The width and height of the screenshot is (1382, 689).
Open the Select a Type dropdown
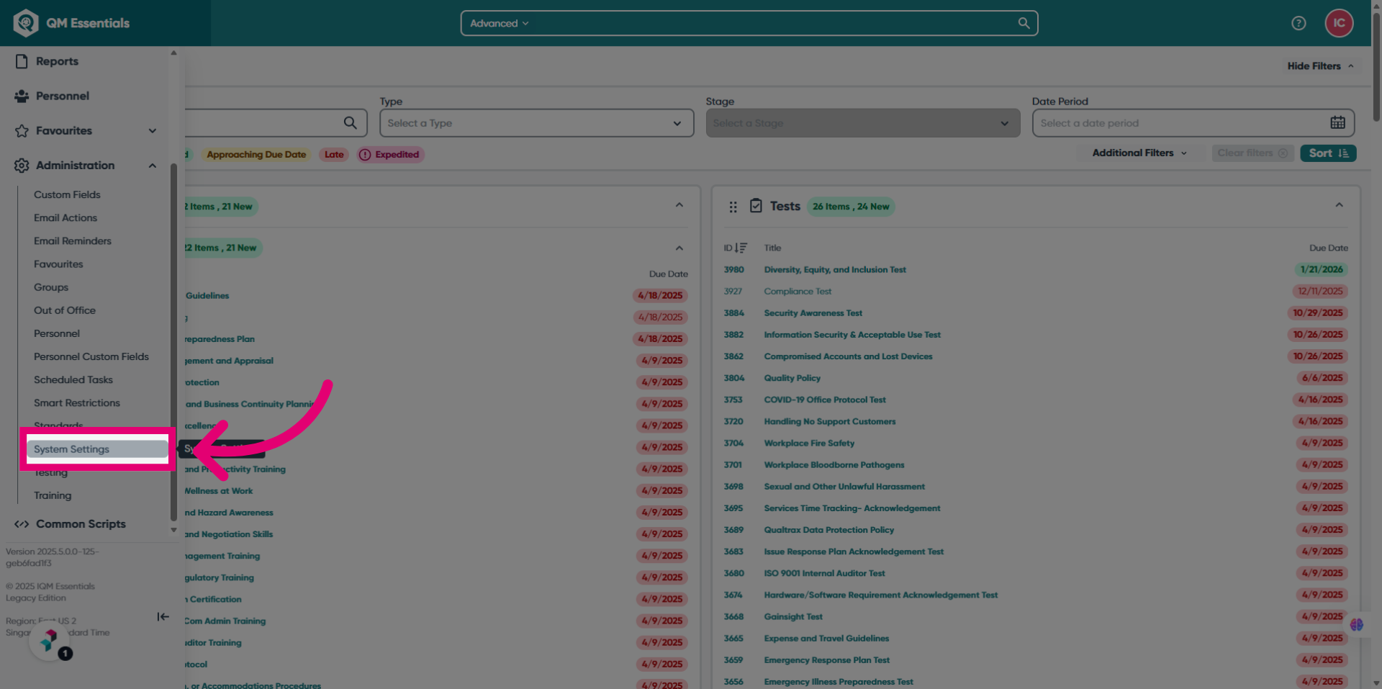[x=536, y=123]
